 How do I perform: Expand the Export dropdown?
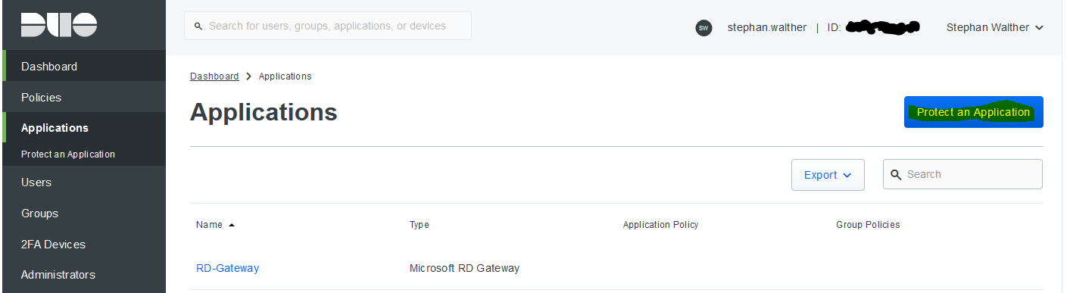(828, 175)
